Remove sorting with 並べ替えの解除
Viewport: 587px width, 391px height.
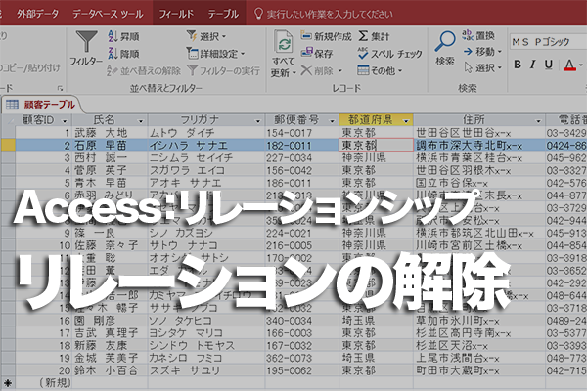click(x=144, y=70)
